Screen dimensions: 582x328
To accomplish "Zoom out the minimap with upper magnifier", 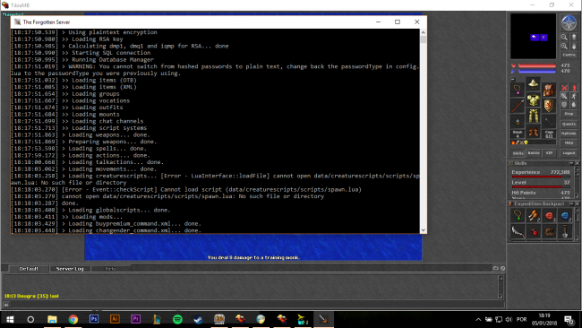I will (x=564, y=37).
